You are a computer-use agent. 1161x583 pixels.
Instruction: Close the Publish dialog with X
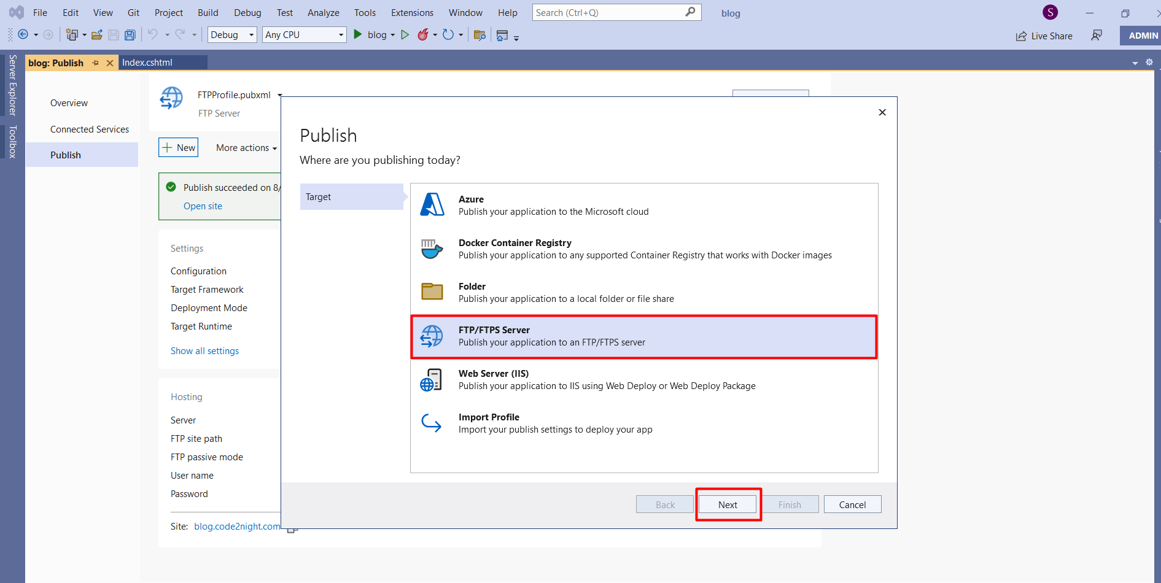click(x=882, y=112)
